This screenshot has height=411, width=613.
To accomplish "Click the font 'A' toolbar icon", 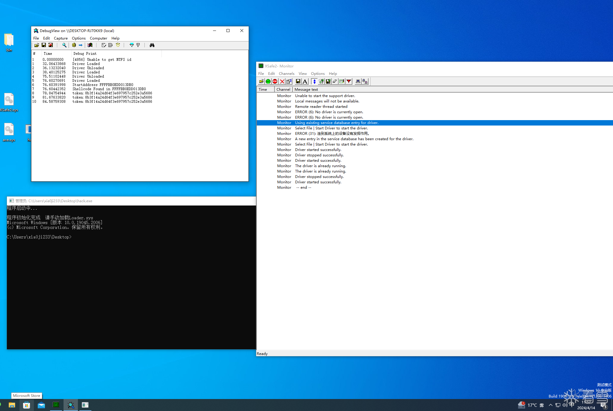I will coord(305,81).
